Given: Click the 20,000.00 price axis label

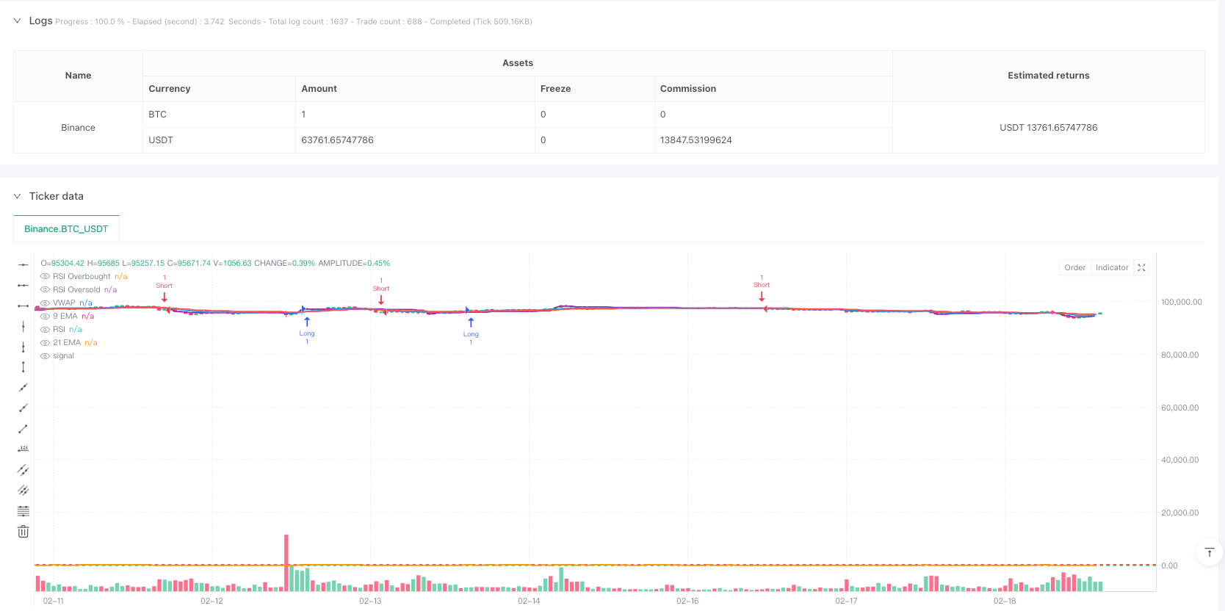Looking at the screenshot, I should click(x=1179, y=513).
